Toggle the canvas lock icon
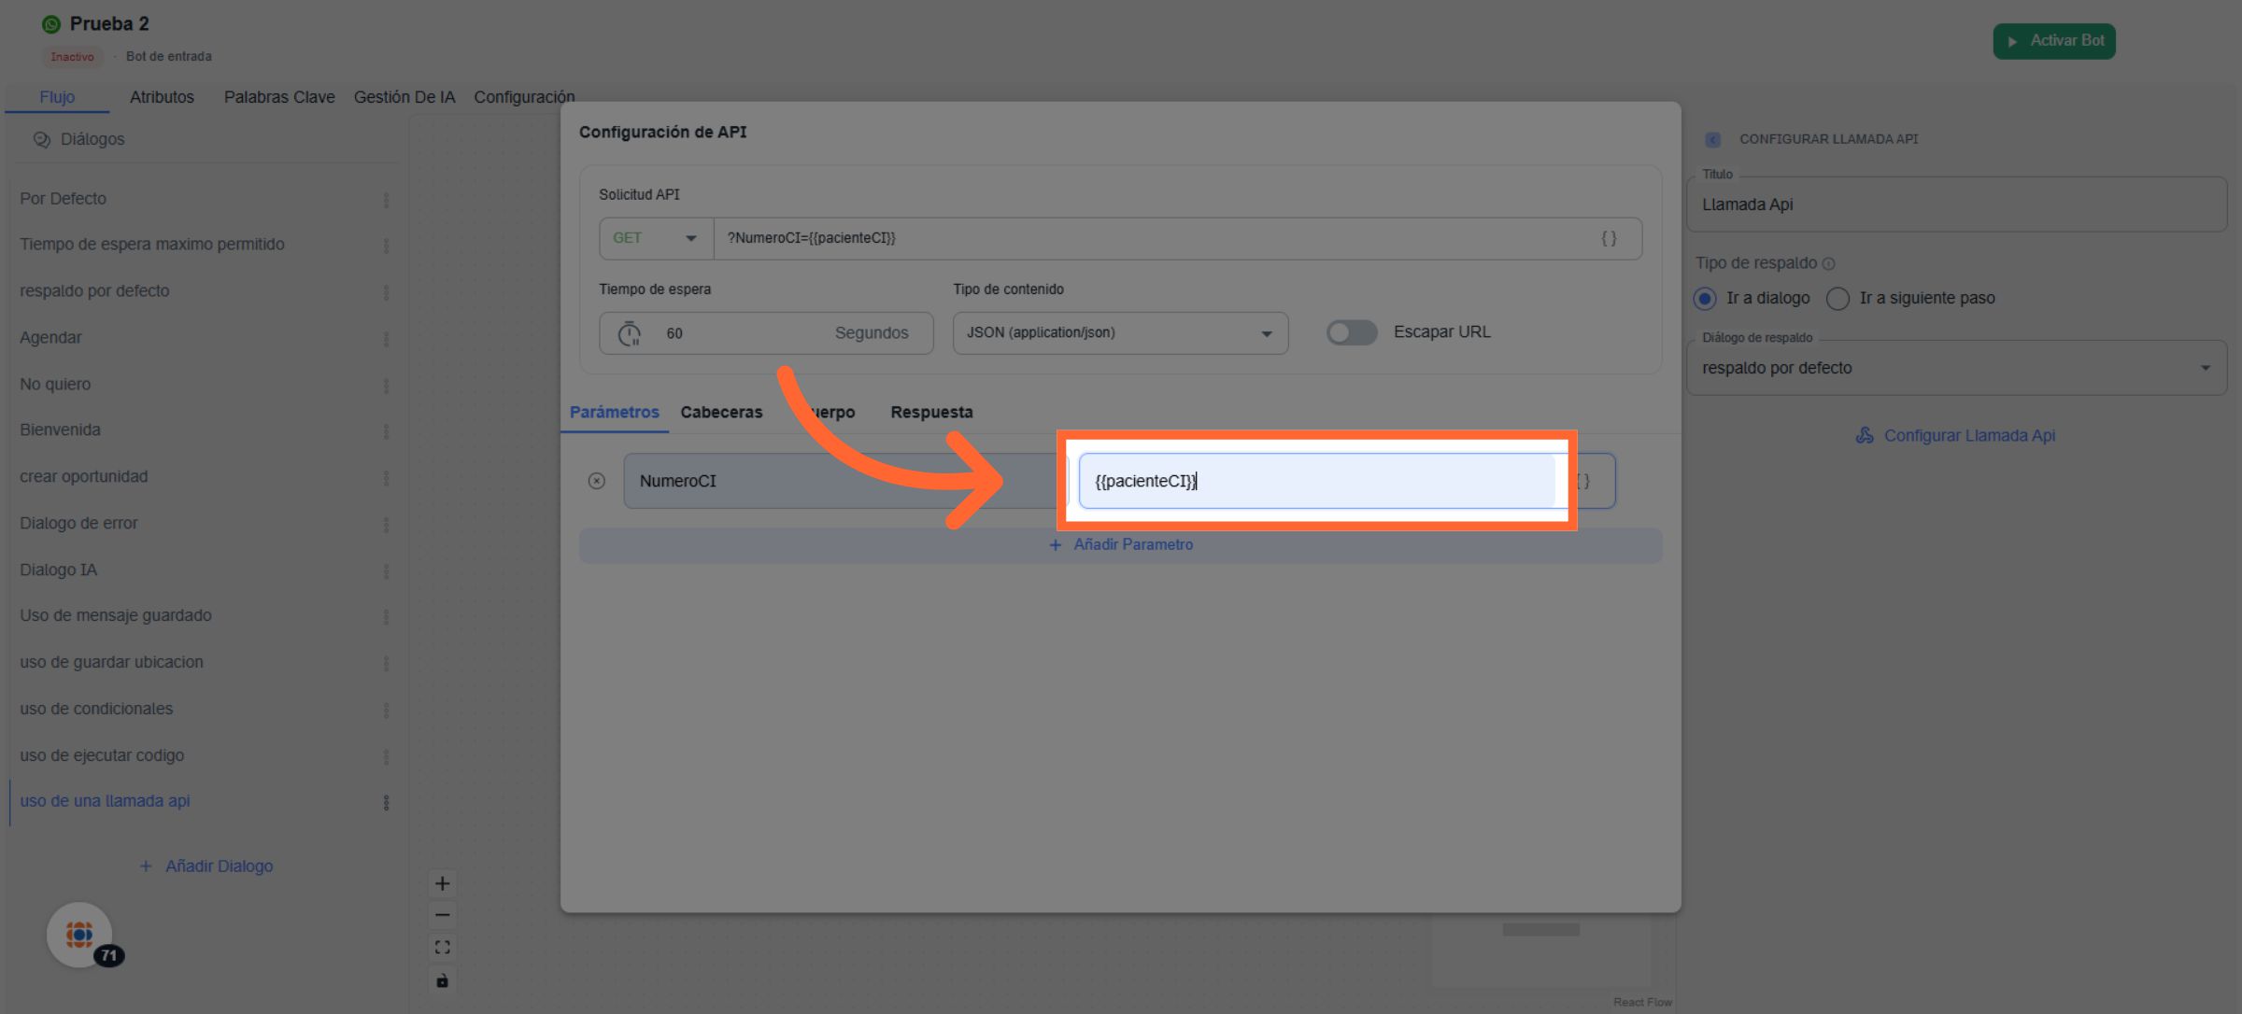 [442, 980]
